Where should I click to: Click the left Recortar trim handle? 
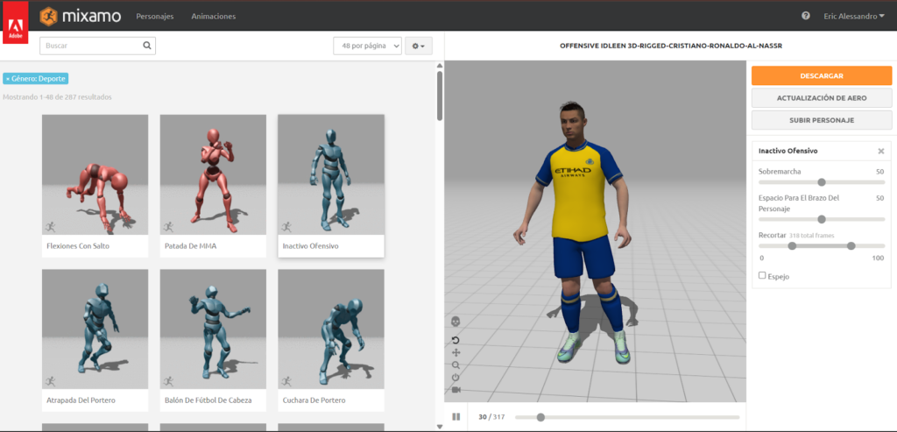pos(792,246)
